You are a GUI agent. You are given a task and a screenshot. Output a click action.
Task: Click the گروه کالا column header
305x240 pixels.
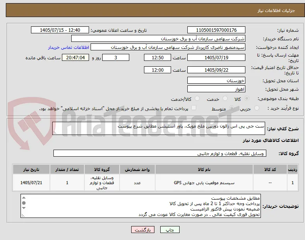(102, 169)
